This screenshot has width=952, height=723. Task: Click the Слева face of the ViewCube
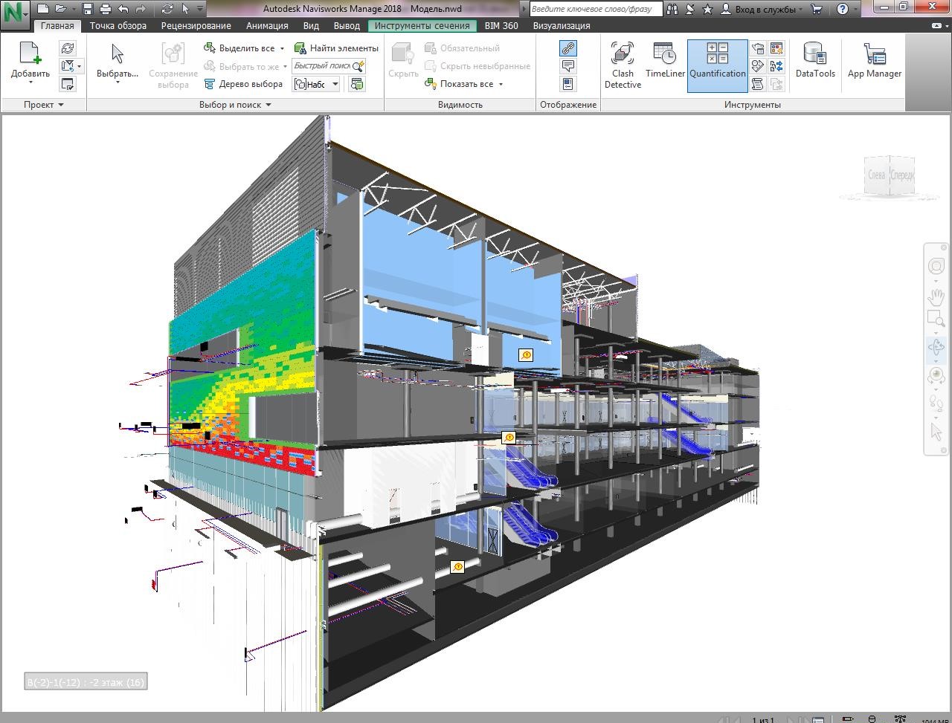pyautogui.click(x=877, y=175)
